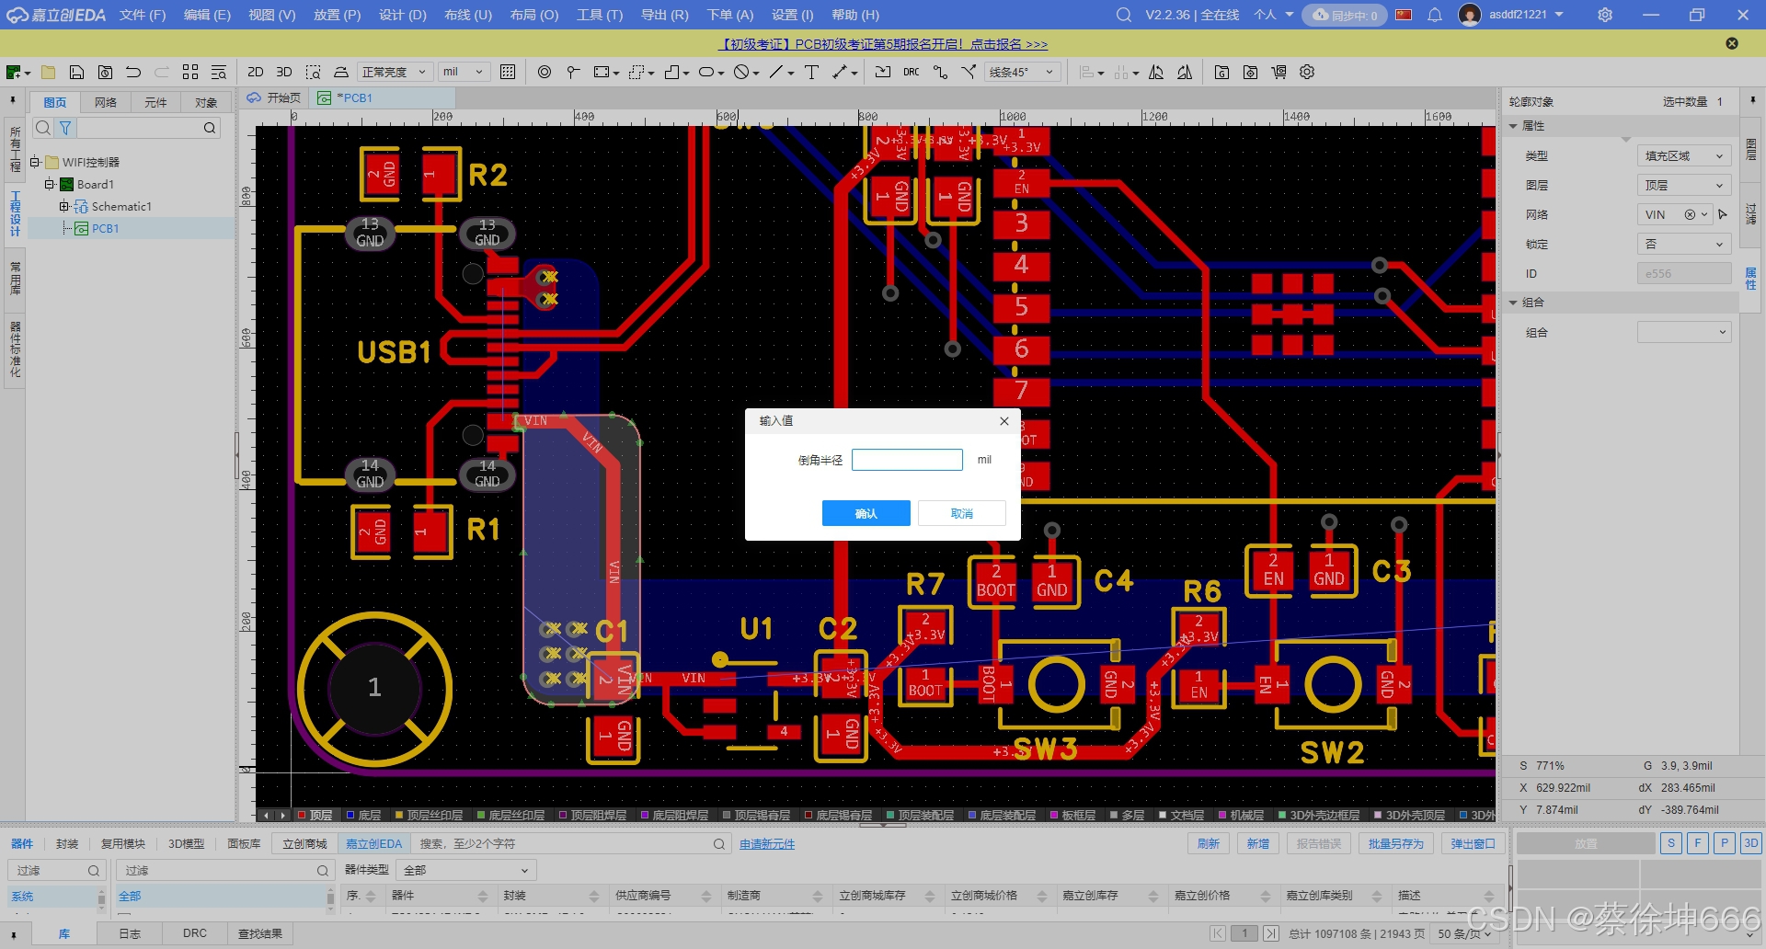Select the line drawing tool
This screenshot has height=949, width=1766.
tap(777, 72)
